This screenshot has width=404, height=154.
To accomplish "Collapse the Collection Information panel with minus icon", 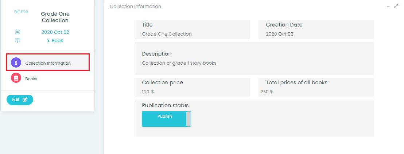I will [x=388, y=7].
